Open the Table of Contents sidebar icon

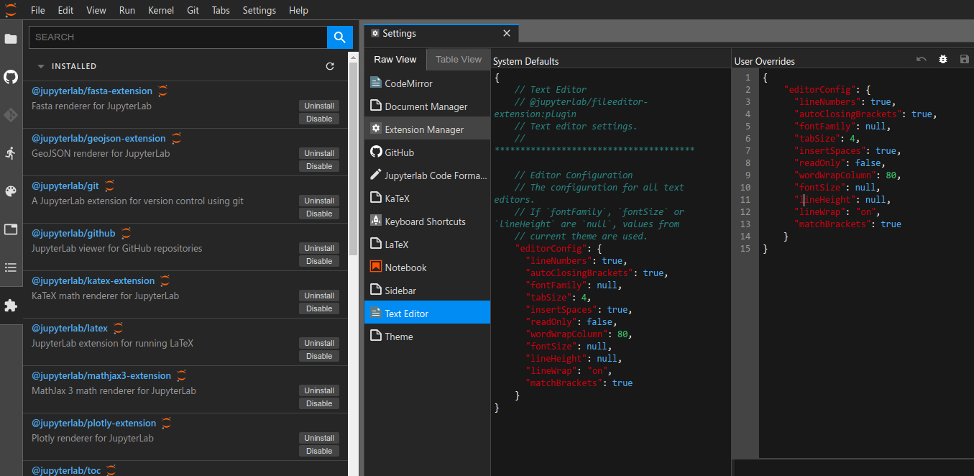click(11, 267)
